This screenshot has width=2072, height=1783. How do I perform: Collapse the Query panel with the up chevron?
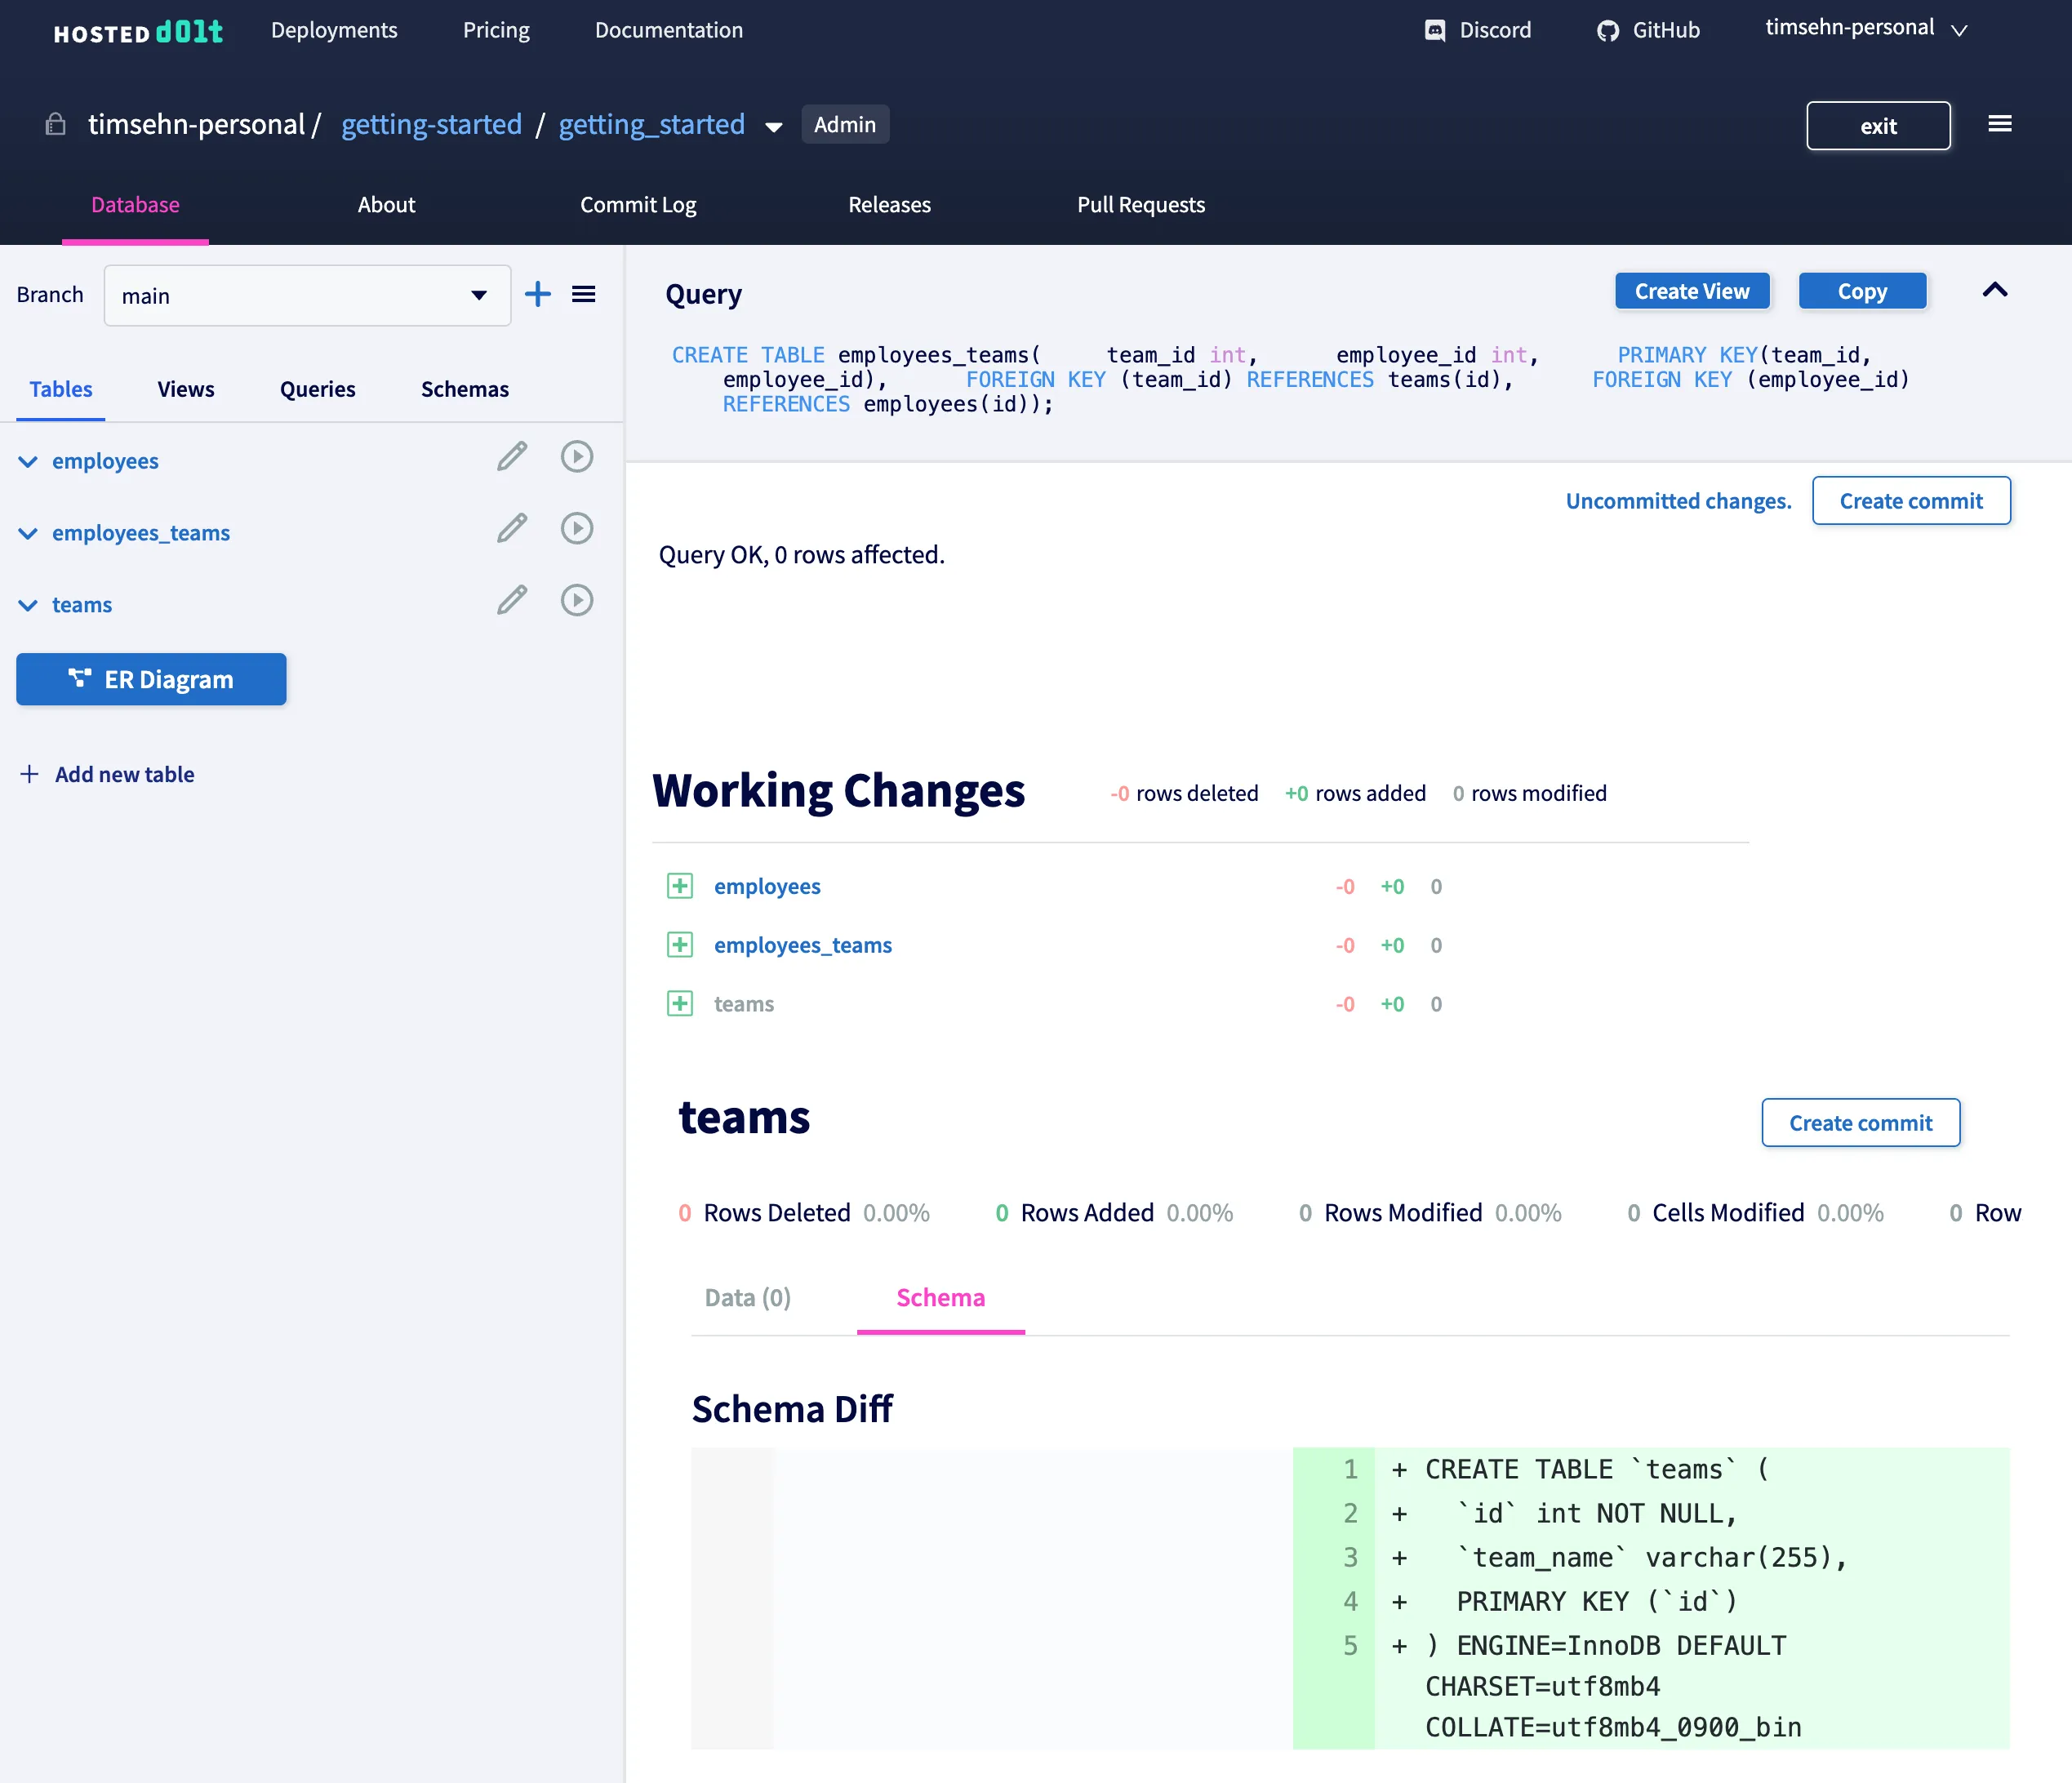[x=1995, y=290]
